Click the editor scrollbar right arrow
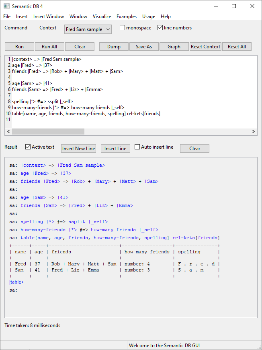 click(x=253, y=131)
